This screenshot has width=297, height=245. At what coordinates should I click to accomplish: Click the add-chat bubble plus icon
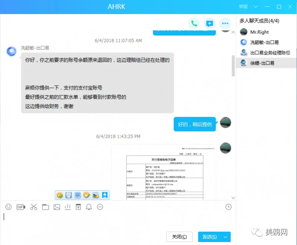coord(209,23)
